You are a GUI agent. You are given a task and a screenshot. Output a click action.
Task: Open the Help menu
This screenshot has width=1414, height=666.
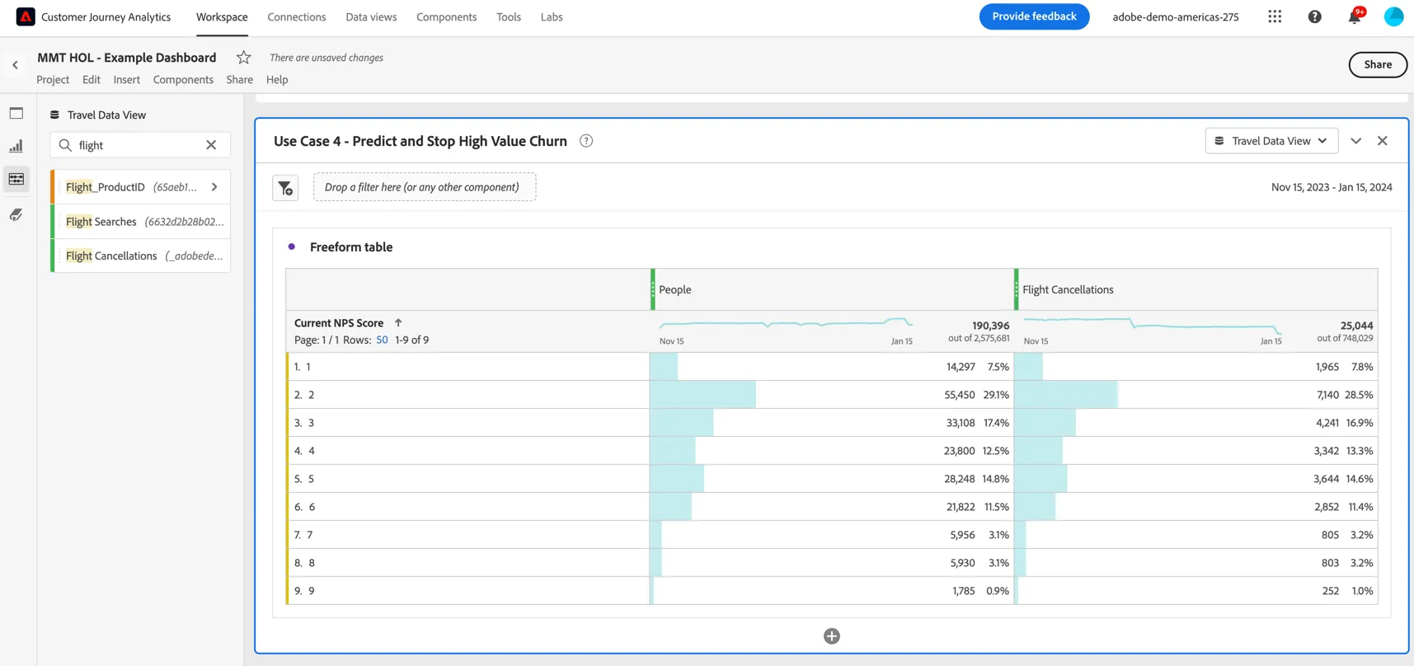point(277,80)
